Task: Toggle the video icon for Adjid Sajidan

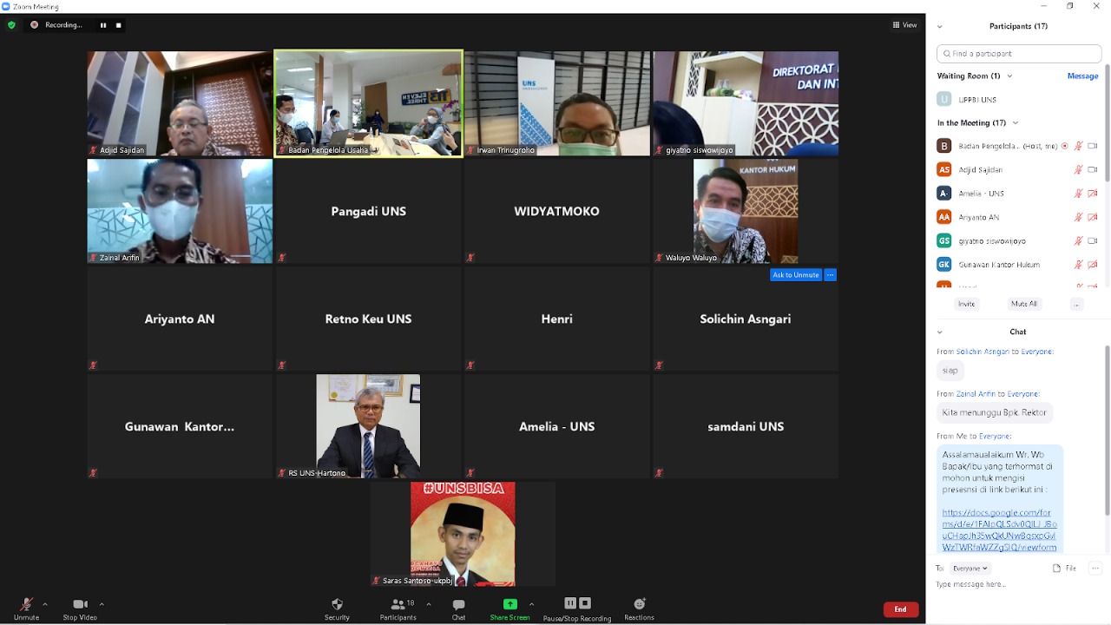Action: point(1093,169)
